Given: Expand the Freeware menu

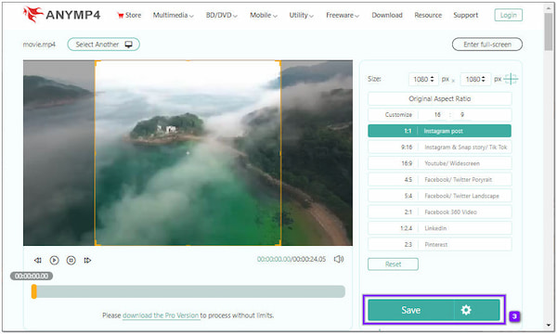Looking at the screenshot, I should 343,15.
